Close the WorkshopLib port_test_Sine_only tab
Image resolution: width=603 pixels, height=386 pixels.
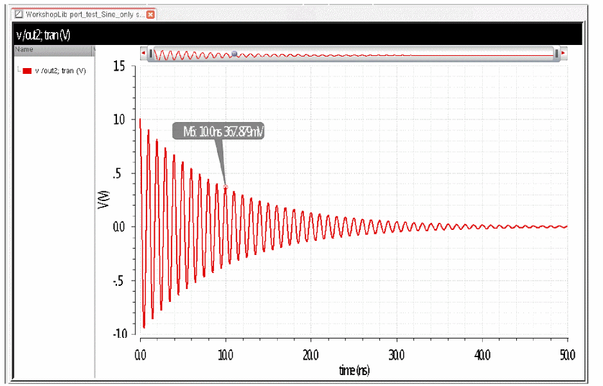pyautogui.click(x=150, y=15)
